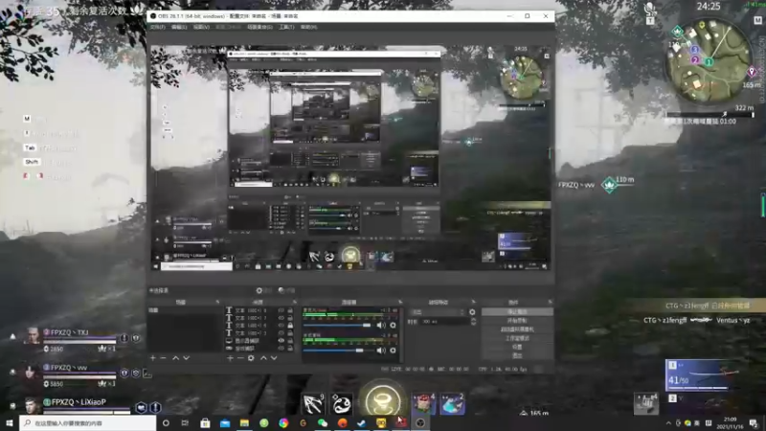Open Settings from the Controls panel
The image size is (766, 431).
tap(517, 347)
